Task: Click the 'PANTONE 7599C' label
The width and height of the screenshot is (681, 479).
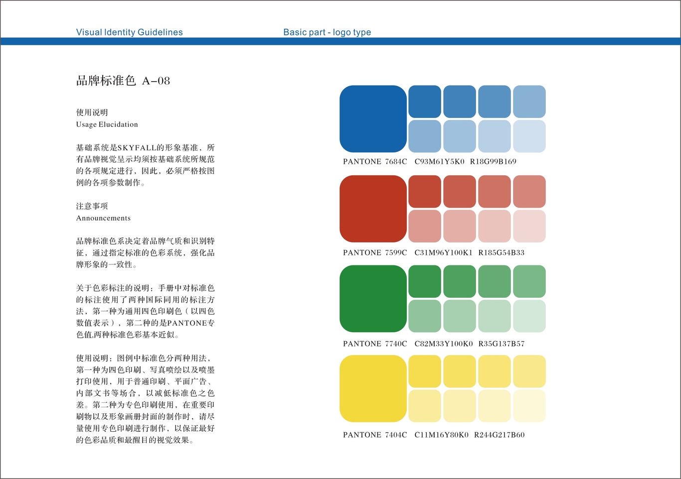Action: [375, 252]
